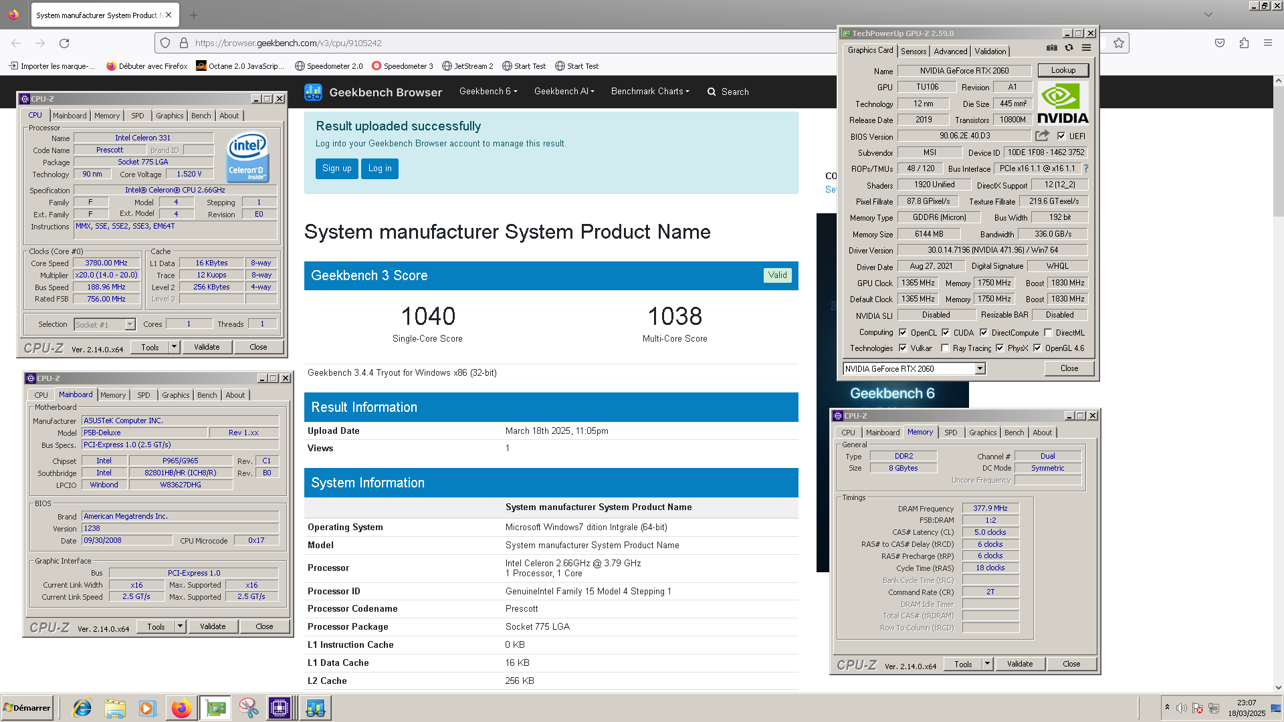The image size is (1284, 722).
Task: Toggle the Ray Tracing checkbox
Action: tap(945, 348)
